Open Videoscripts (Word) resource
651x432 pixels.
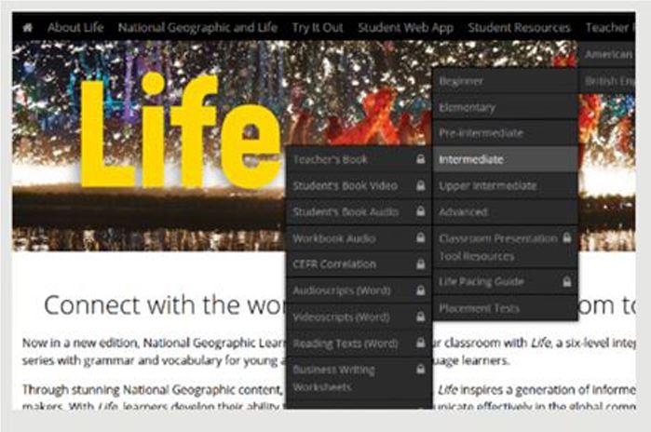pyautogui.click(x=359, y=317)
